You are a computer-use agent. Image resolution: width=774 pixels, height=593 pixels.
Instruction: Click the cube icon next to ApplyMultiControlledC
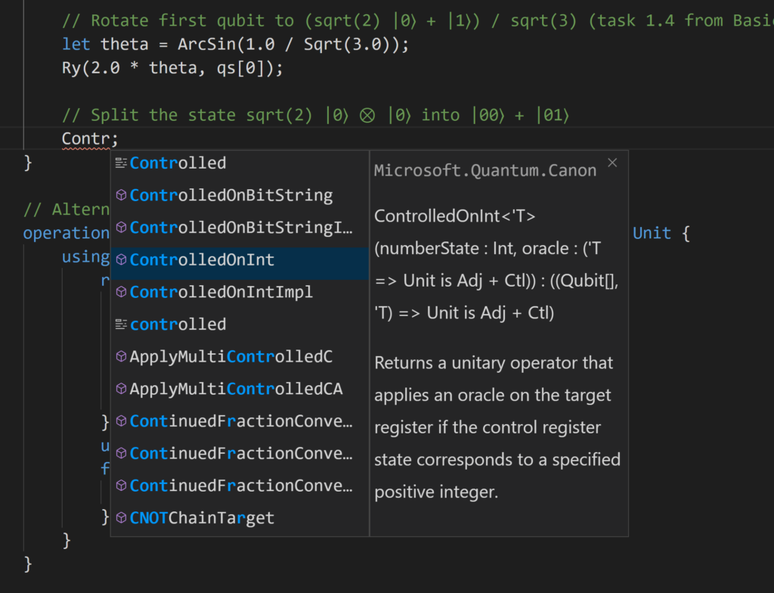coord(121,356)
